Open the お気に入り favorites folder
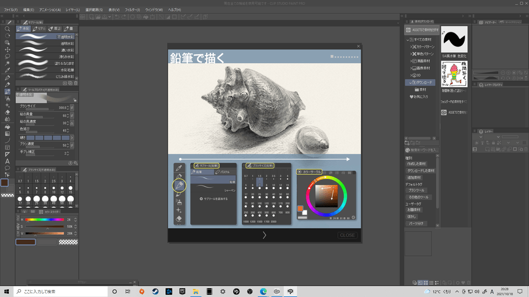 point(419,97)
